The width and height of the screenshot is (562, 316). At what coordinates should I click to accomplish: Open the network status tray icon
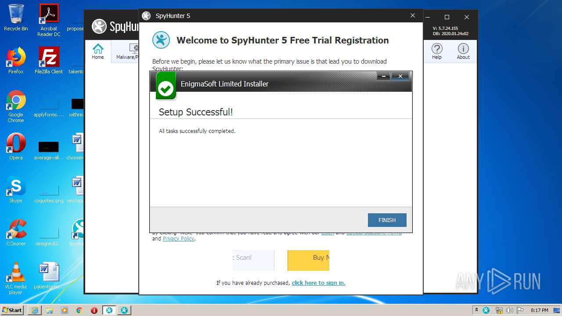tap(499, 310)
